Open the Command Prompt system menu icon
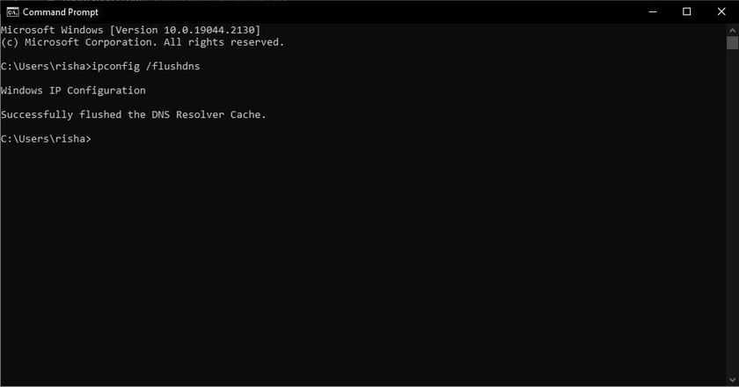The image size is (739, 387). click(12, 11)
